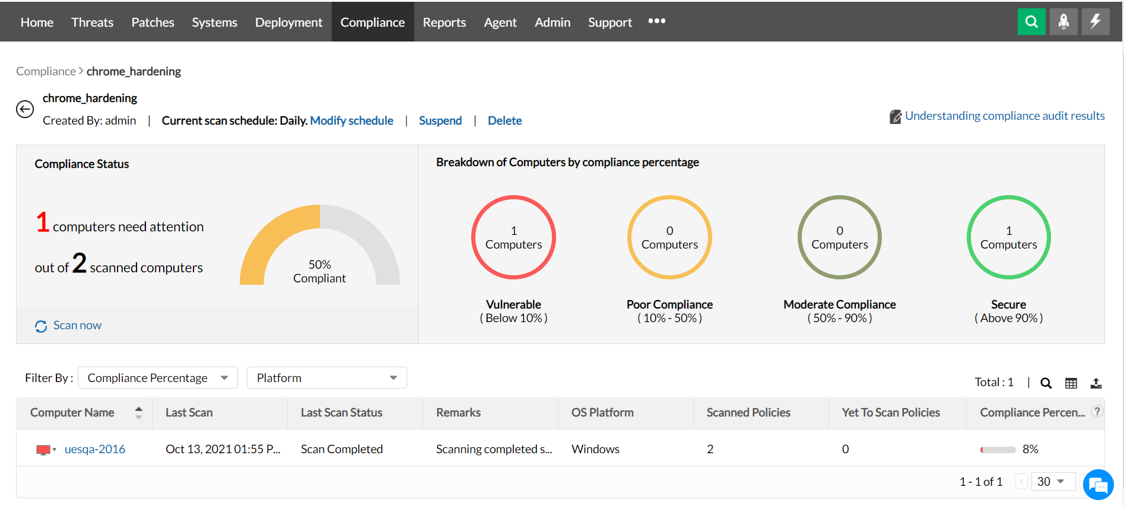
Task: Click Modify schedule link
Action: (351, 120)
